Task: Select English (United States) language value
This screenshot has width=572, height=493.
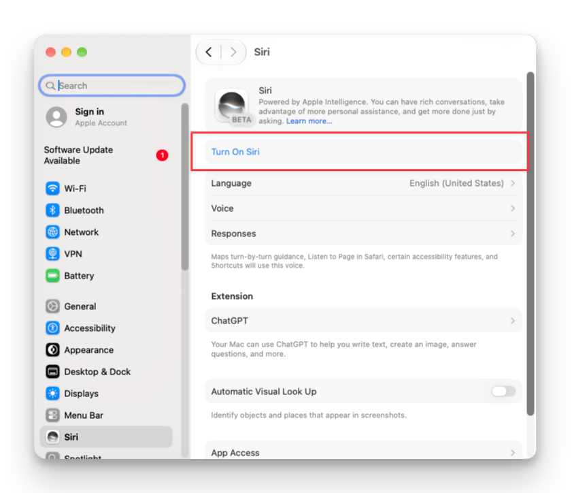Action: (x=456, y=183)
